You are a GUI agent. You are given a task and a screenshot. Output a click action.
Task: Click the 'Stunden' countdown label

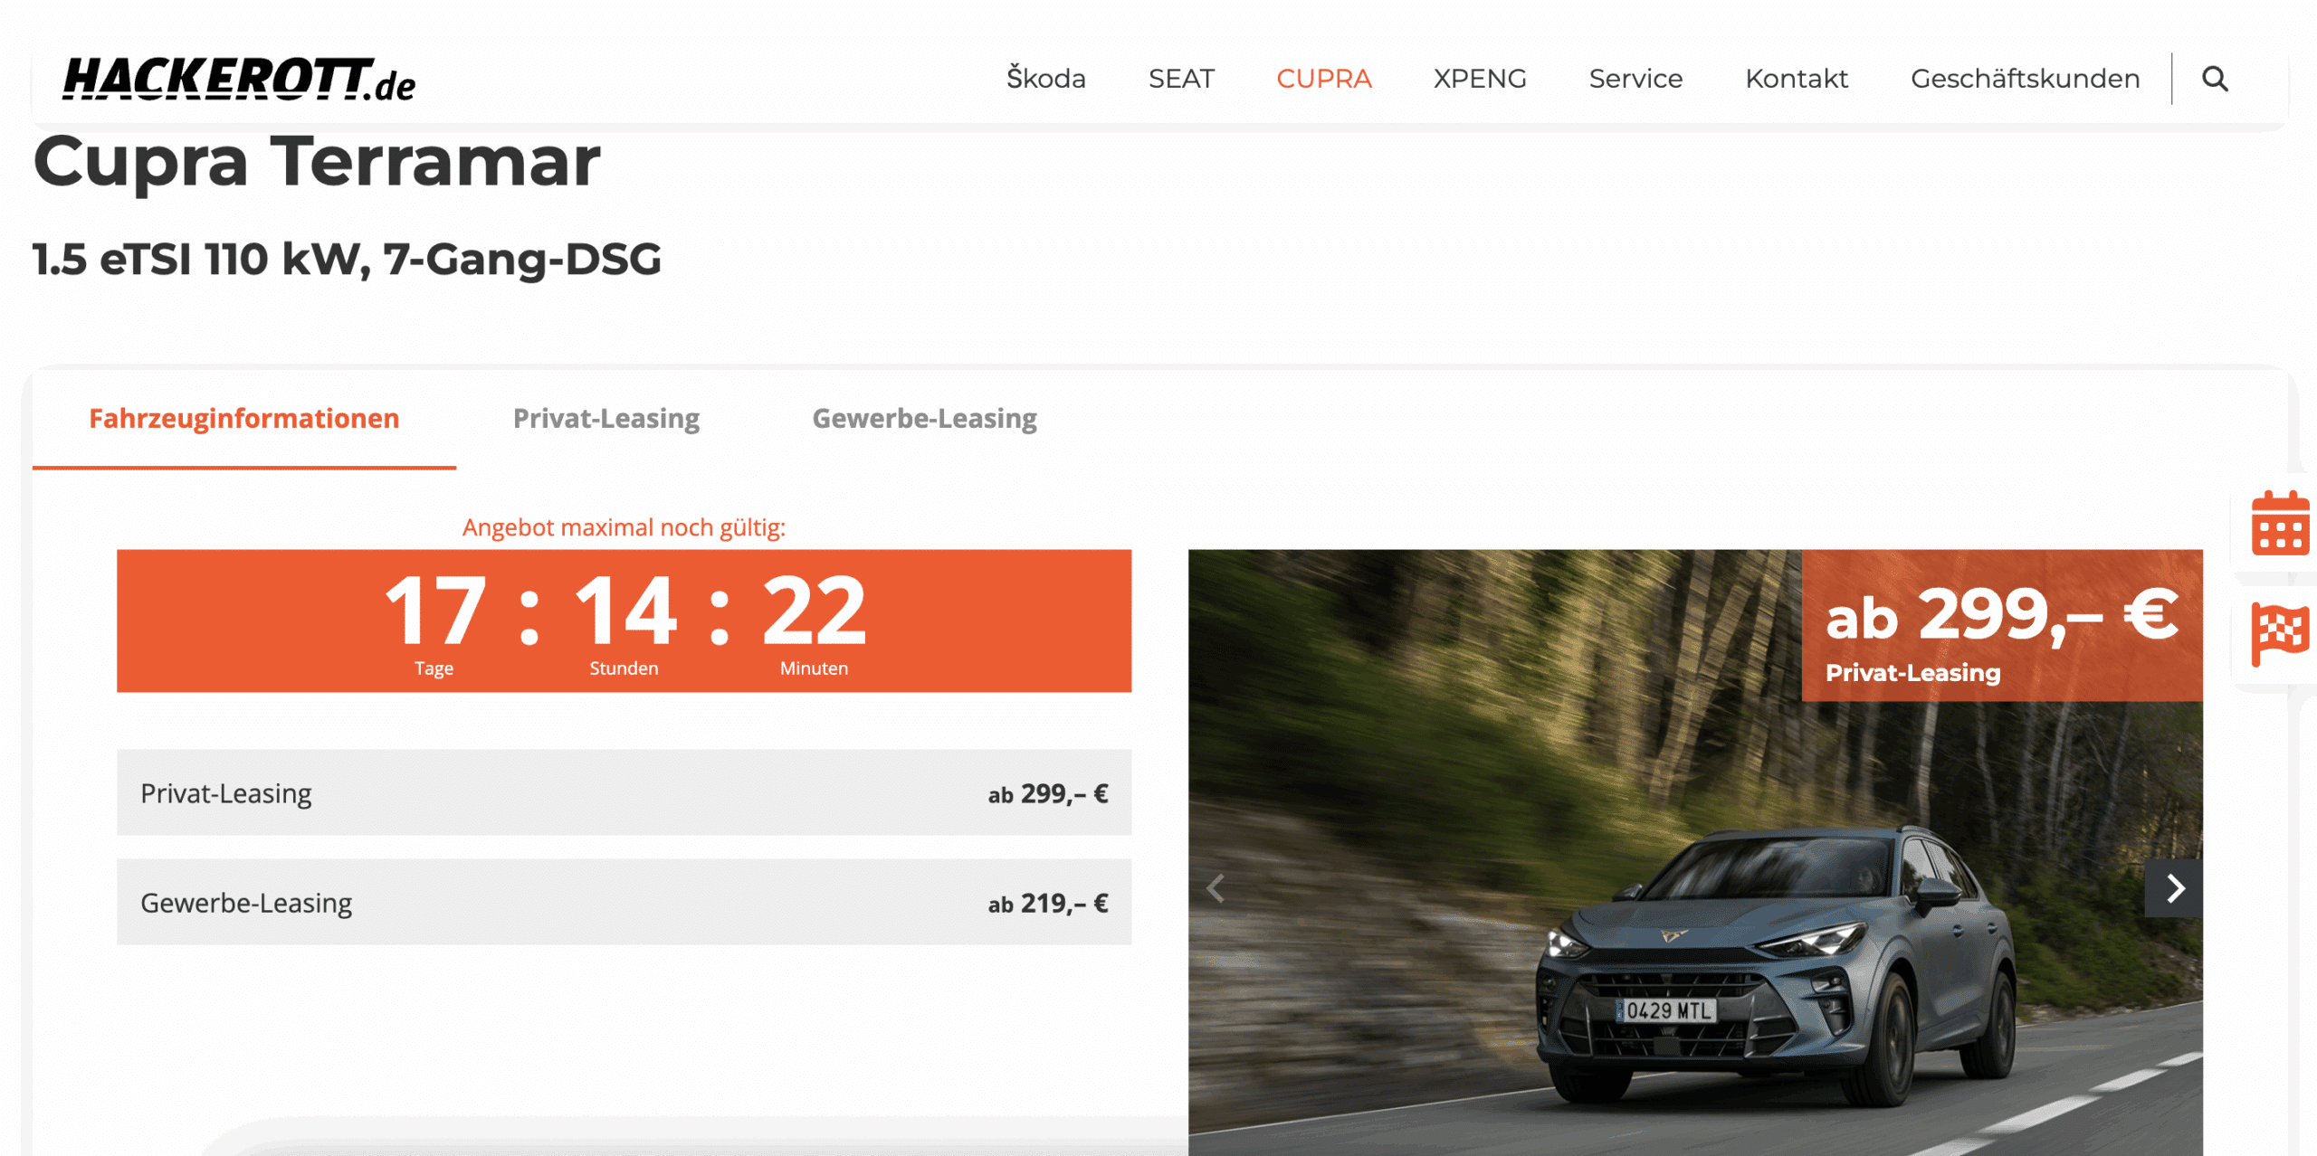(624, 668)
